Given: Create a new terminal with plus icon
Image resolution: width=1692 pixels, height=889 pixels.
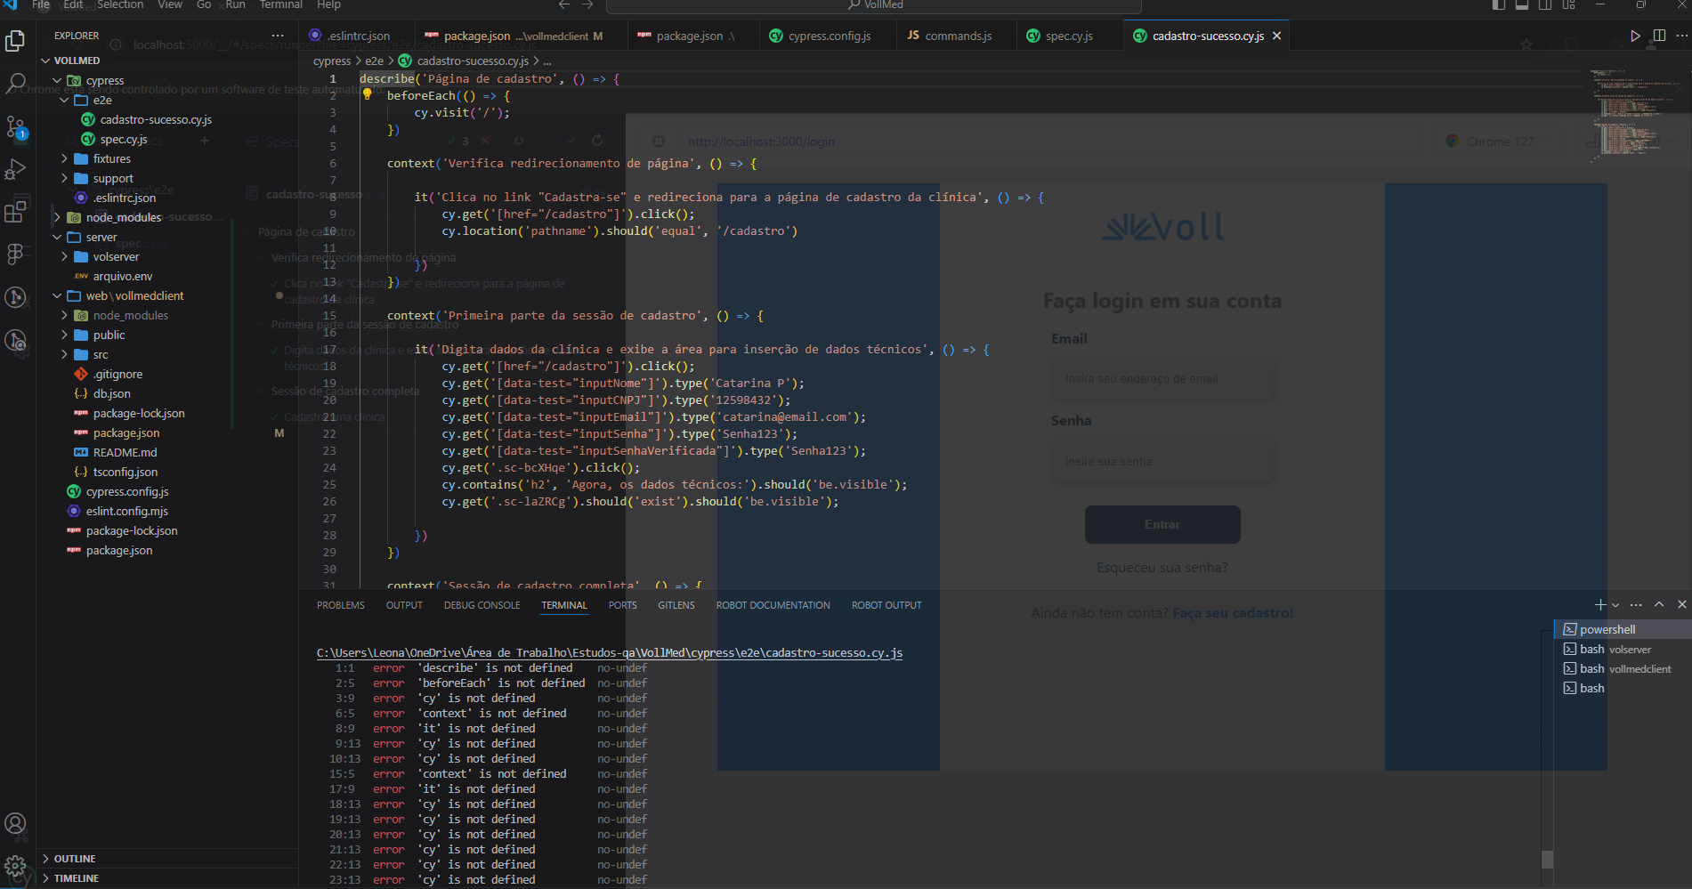Looking at the screenshot, I should tap(1600, 605).
